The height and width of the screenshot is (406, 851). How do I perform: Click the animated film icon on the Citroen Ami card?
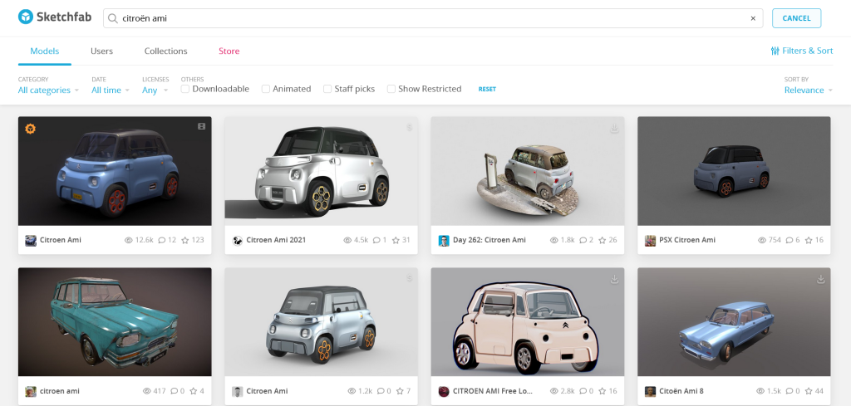coord(201,127)
